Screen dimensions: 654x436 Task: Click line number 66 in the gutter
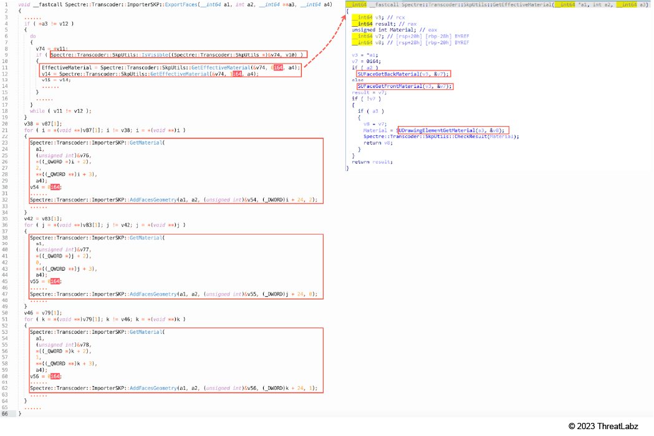4,413
